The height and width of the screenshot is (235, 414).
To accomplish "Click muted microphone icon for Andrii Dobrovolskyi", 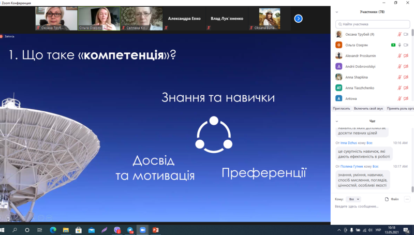I will pyautogui.click(x=400, y=67).
